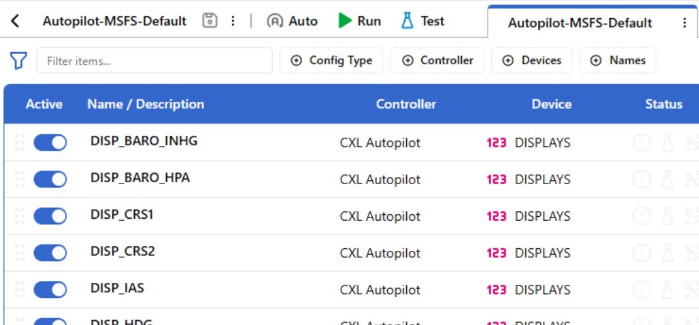Open tab's three-dot menu
The width and height of the screenshot is (699, 325).
[x=685, y=23]
